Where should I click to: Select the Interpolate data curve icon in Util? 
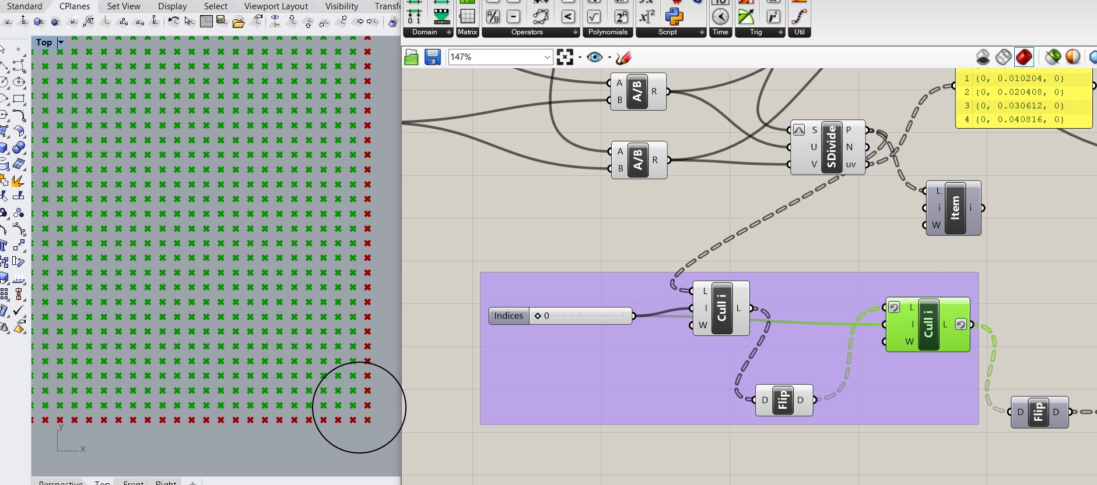point(799,16)
